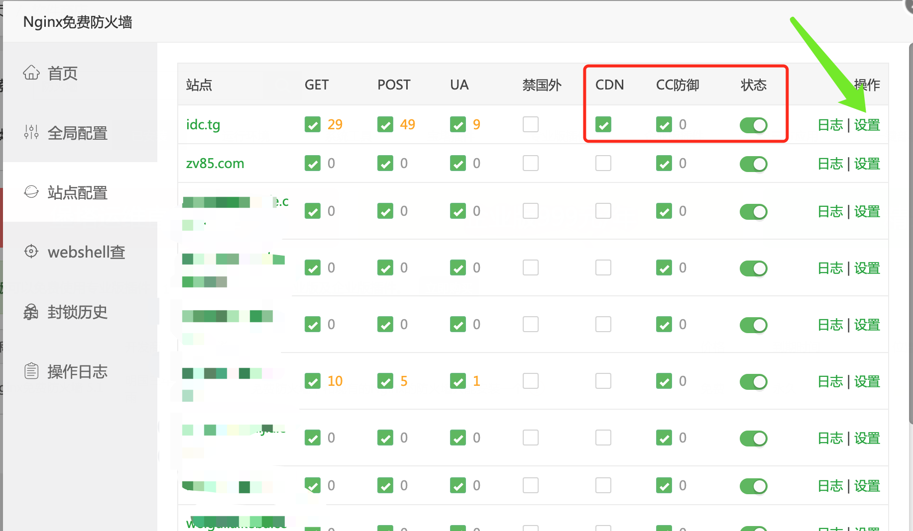913x531 pixels.
Task: Switch to the 封锁历史 tab
Action: pyautogui.click(x=78, y=312)
